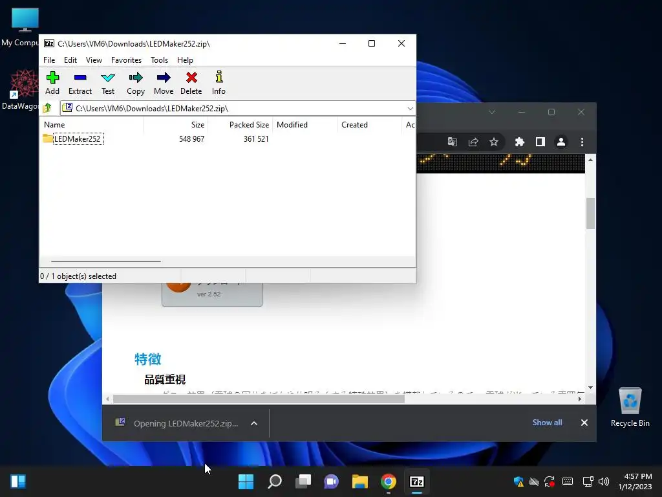
Task: Click the scroll-down arrow in Chrome page
Action: pyautogui.click(x=590, y=388)
